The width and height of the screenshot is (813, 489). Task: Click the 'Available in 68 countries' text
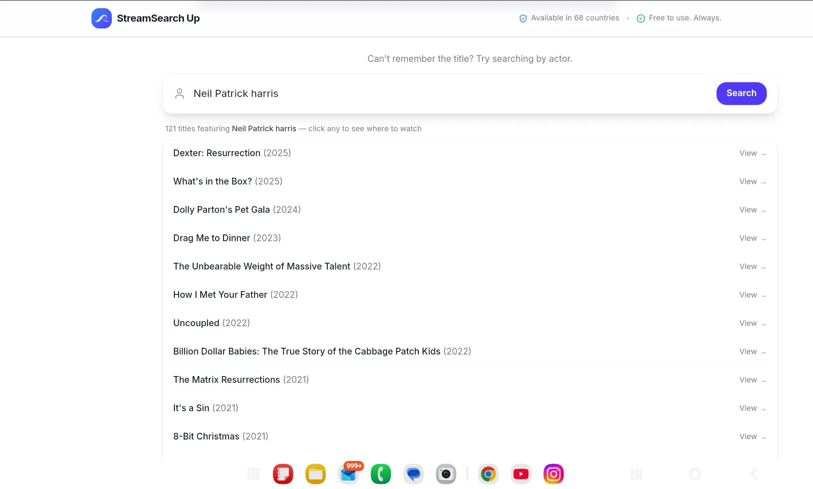[575, 18]
